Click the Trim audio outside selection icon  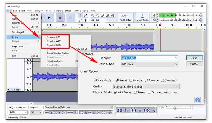pyautogui.click(x=93, y=20)
